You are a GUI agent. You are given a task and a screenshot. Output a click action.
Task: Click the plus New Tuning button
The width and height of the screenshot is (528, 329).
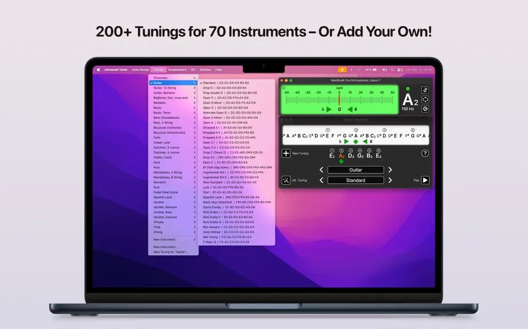tap(286, 153)
